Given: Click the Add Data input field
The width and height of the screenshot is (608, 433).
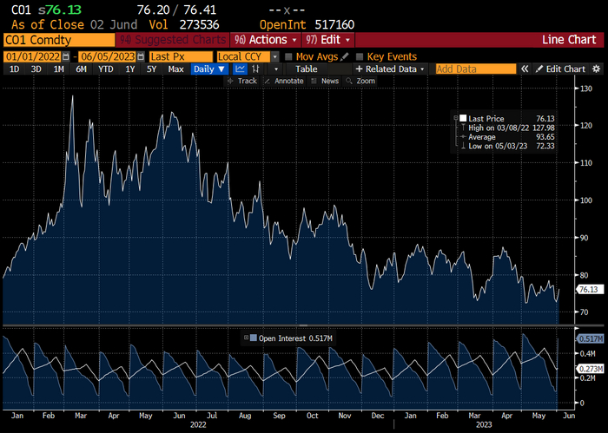Looking at the screenshot, I should pyautogui.click(x=476, y=69).
